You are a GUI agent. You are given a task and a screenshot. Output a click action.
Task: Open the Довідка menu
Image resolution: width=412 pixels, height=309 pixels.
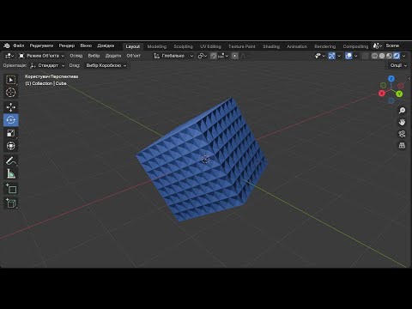coord(106,45)
